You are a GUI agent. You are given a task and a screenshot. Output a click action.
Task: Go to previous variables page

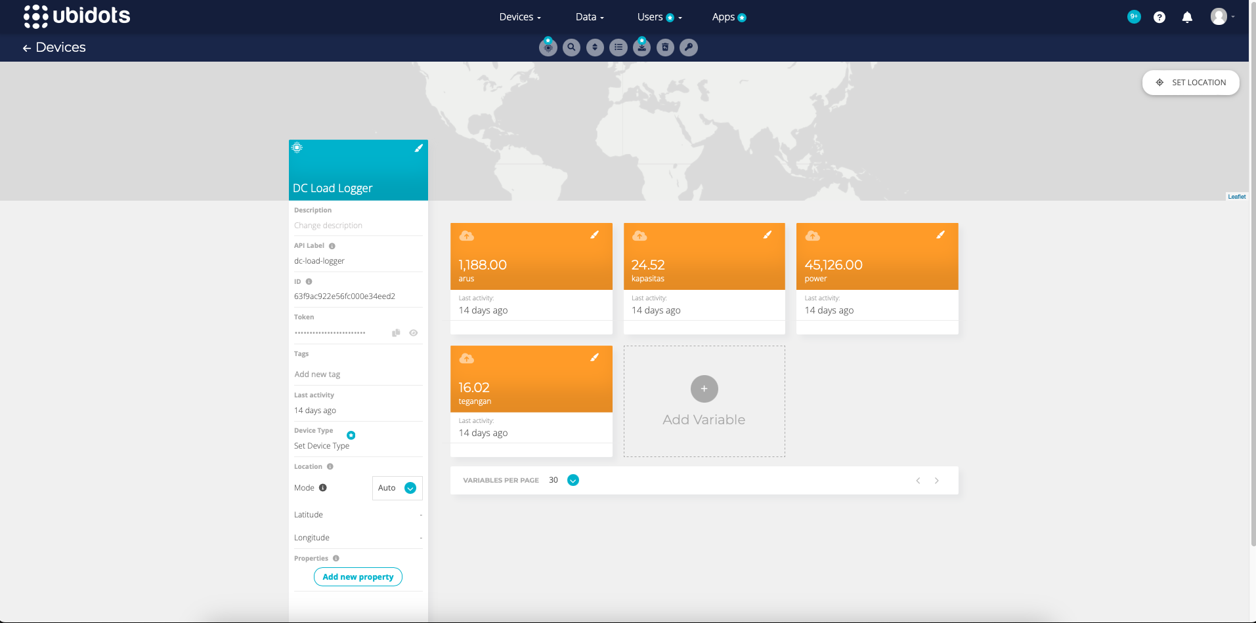(918, 481)
